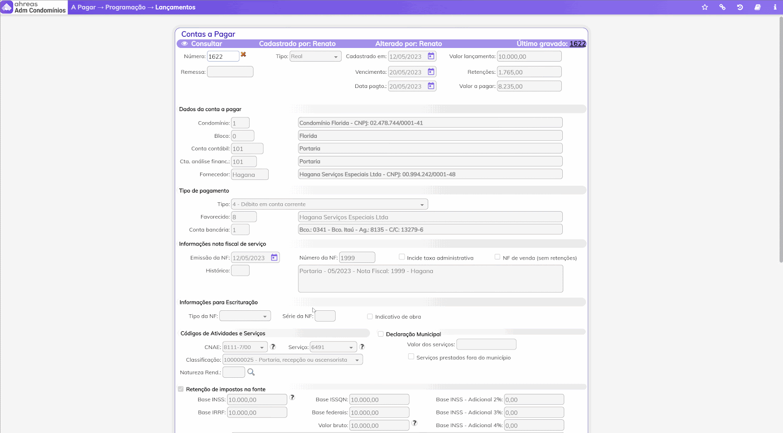Check the Indicativo de obra checkbox
This screenshot has height=433, width=783.
click(370, 317)
